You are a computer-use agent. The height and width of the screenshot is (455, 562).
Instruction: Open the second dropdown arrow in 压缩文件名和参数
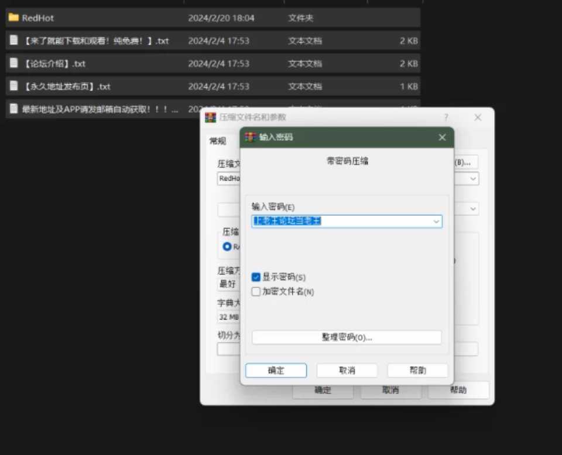[x=473, y=209]
